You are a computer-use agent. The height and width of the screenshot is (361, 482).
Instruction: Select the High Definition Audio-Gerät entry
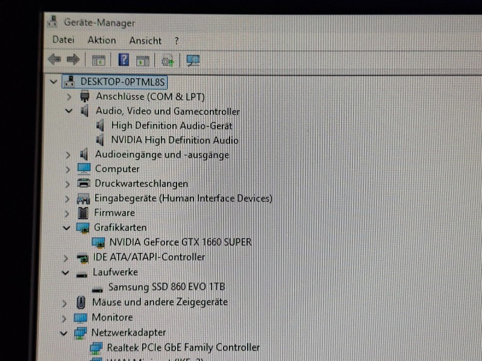point(171,126)
